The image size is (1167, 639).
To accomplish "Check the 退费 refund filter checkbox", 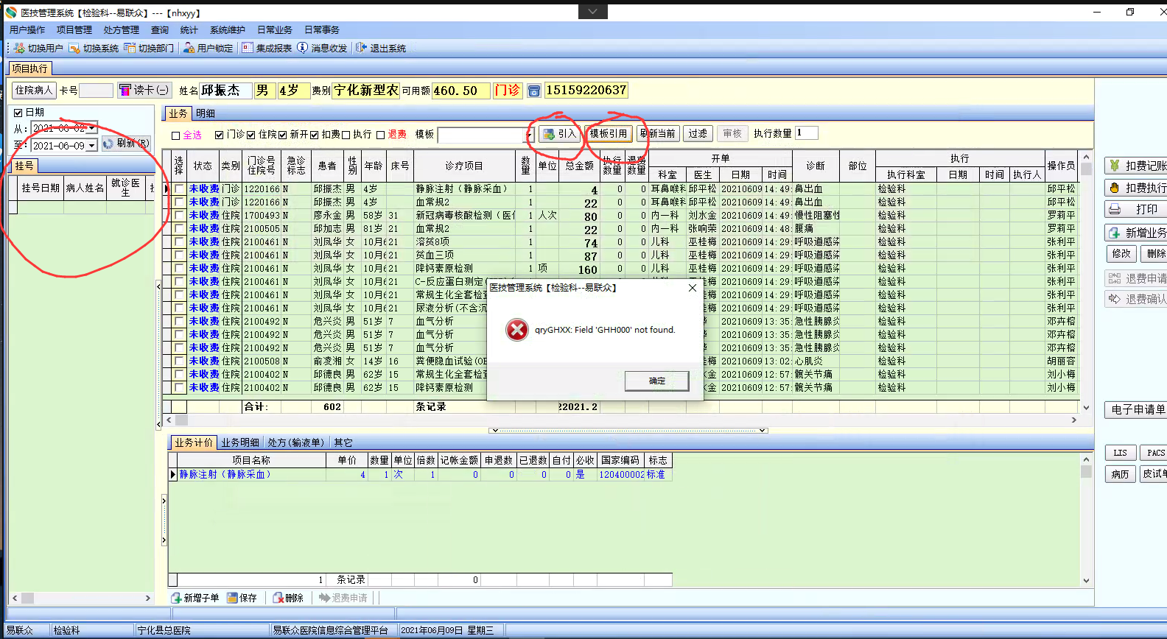I will [380, 135].
